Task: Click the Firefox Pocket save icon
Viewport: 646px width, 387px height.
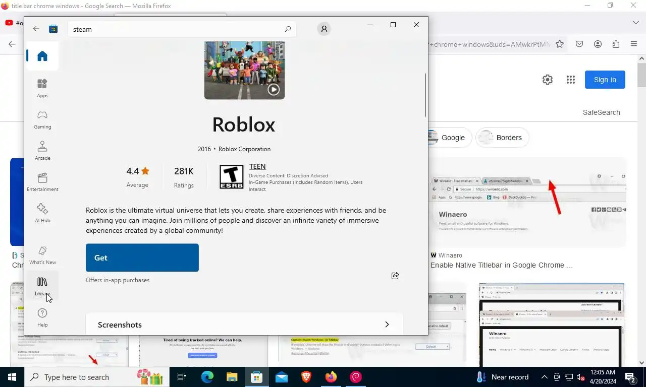Action: (579, 44)
